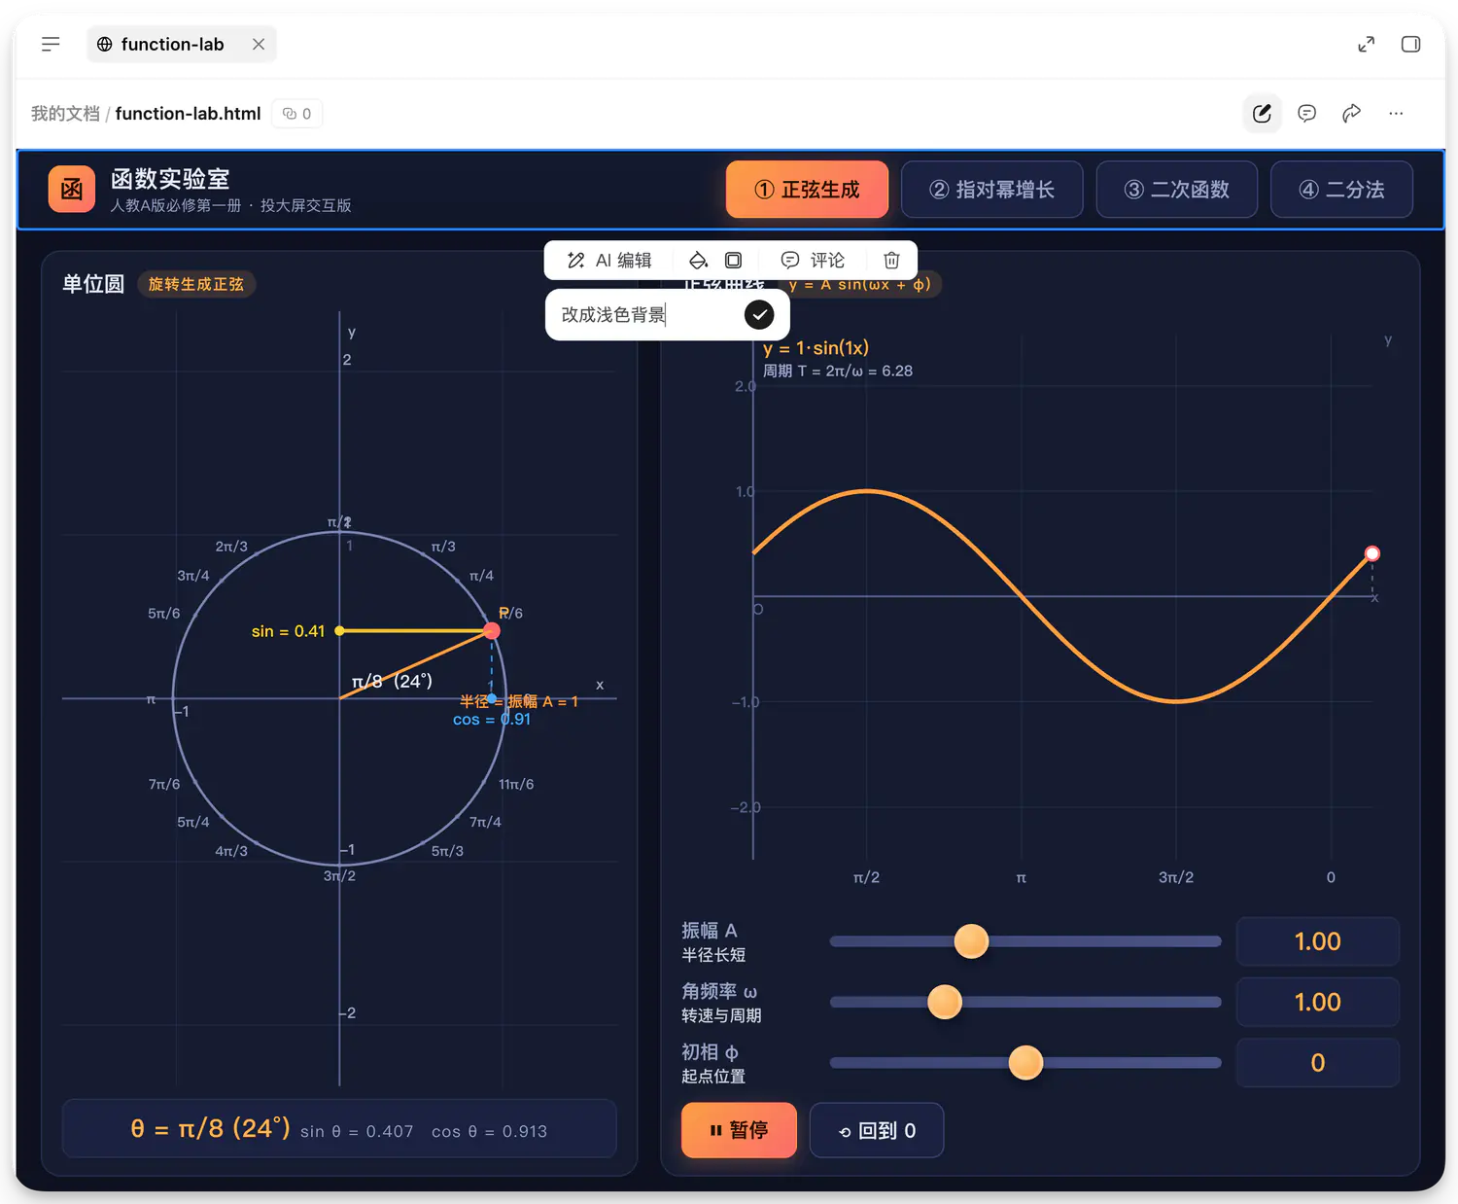The width and height of the screenshot is (1458, 1204).
Task: Adjust the 振幅 A slider handle
Action: tap(971, 941)
